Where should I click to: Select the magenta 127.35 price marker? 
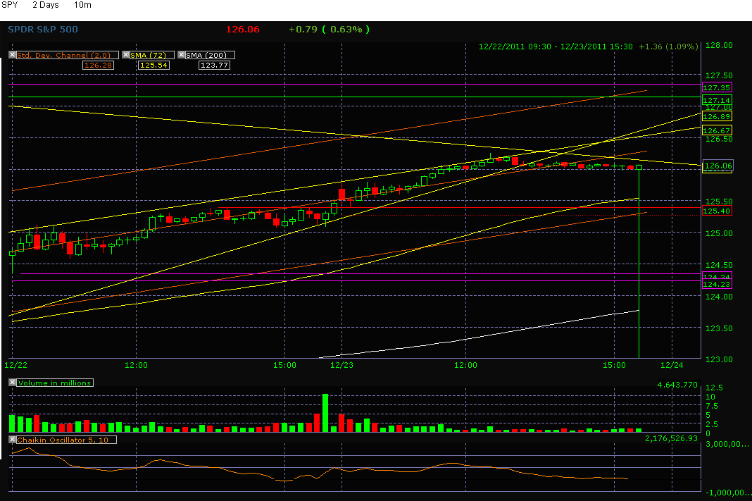tap(717, 87)
